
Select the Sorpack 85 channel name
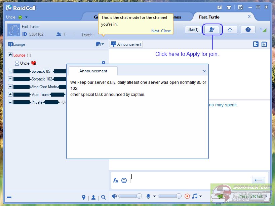pyautogui.click(x=41, y=71)
